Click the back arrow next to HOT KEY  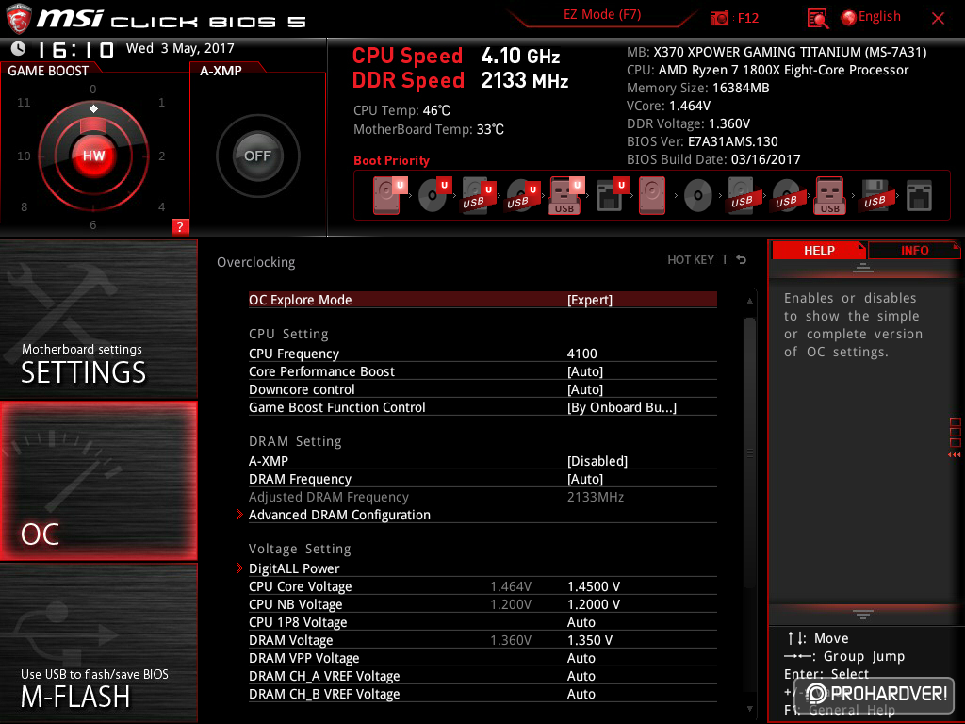click(742, 260)
